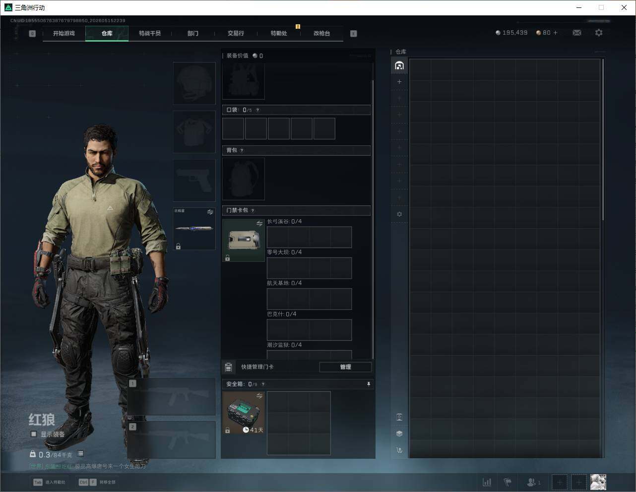Click the previous tab key button
The width and height of the screenshot is (636, 492).
pos(32,34)
